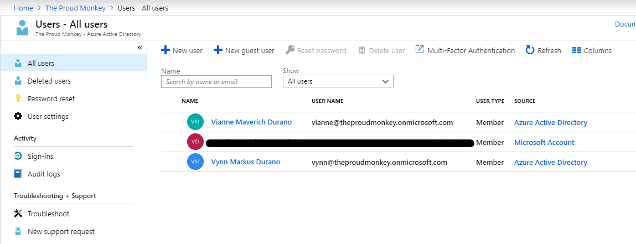
Task: Open Vynn Markus Durano user profile
Action: tap(245, 162)
